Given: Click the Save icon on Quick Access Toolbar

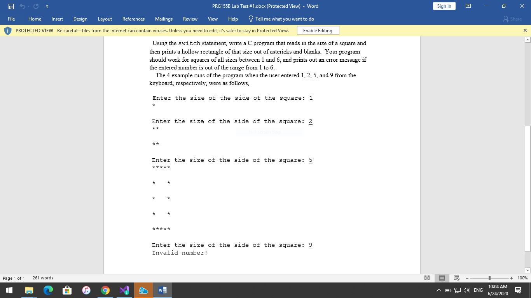Looking at the screenshot, I should pyautogui.click(x=10, y=6).
